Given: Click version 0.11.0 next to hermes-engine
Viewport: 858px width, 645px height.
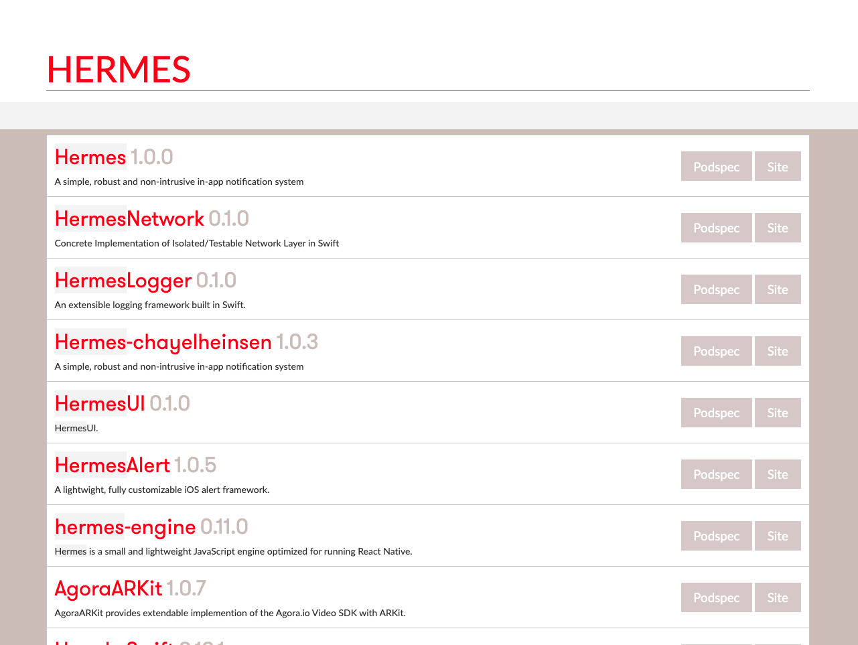Looking at the screenshot, I should click(224, 526).
